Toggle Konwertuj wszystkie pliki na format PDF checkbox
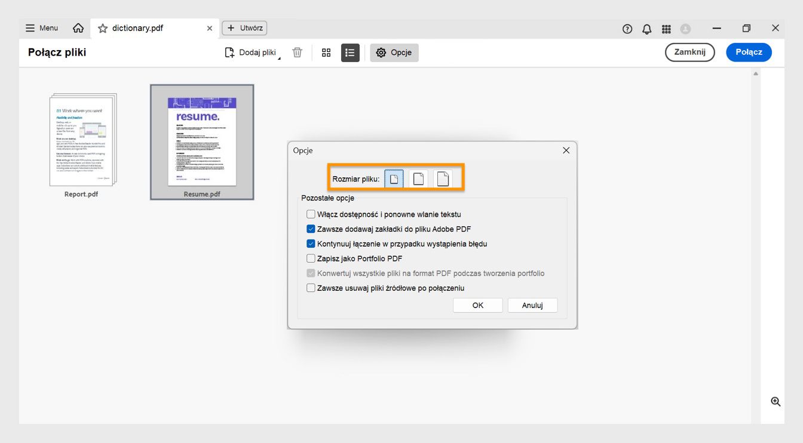 311,273
